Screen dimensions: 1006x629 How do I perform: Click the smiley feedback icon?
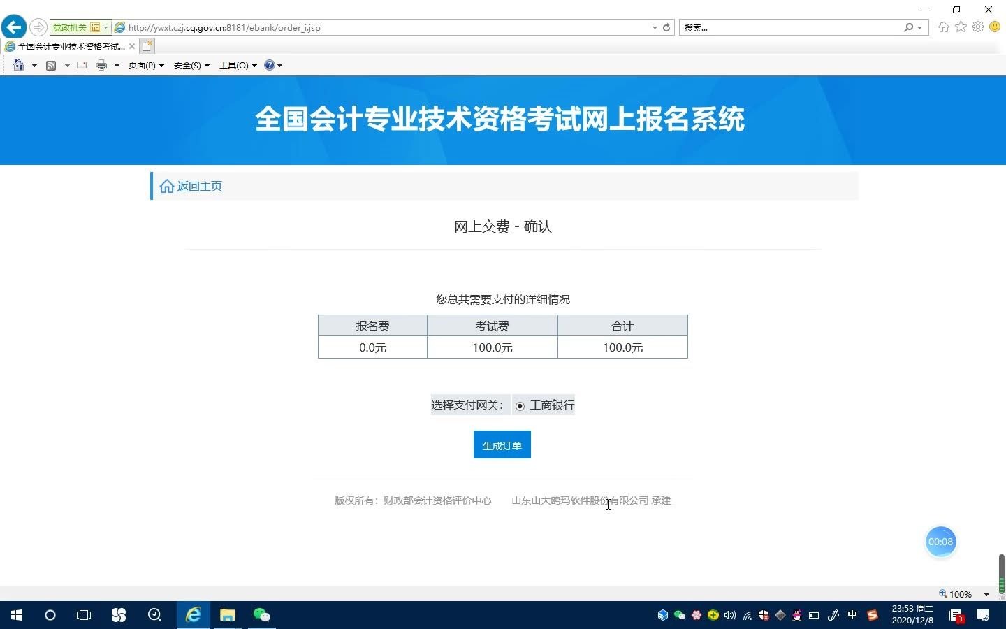click(x=995, y=27)
